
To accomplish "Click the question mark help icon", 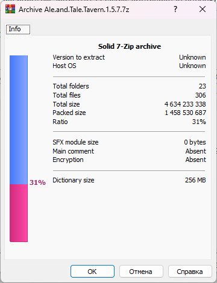I will 175,9.
